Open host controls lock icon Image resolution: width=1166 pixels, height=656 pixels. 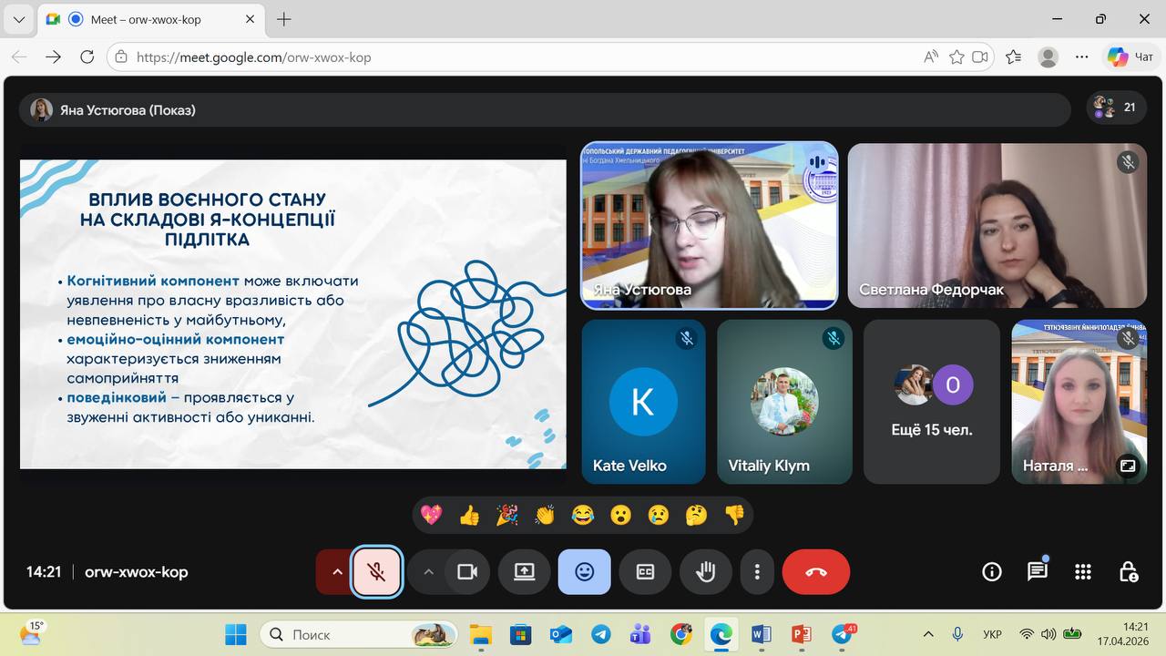coord(1128,572)
